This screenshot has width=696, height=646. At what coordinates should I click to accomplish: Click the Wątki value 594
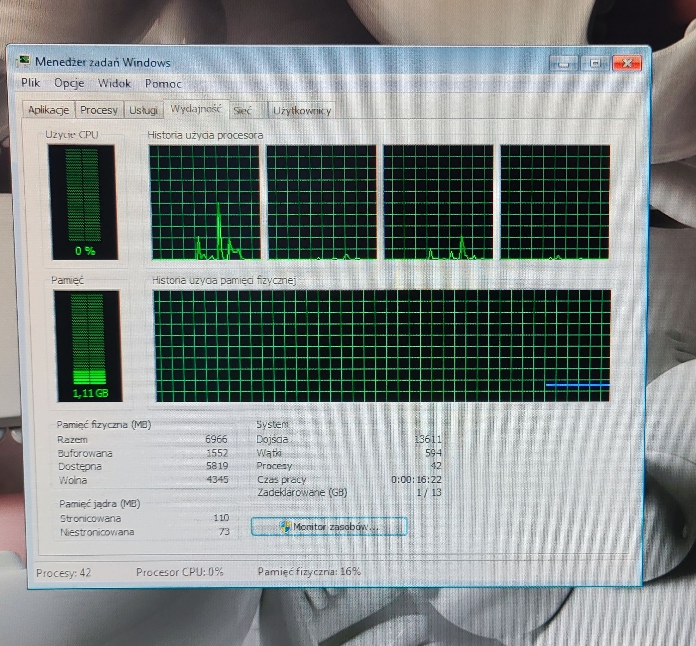433,453
